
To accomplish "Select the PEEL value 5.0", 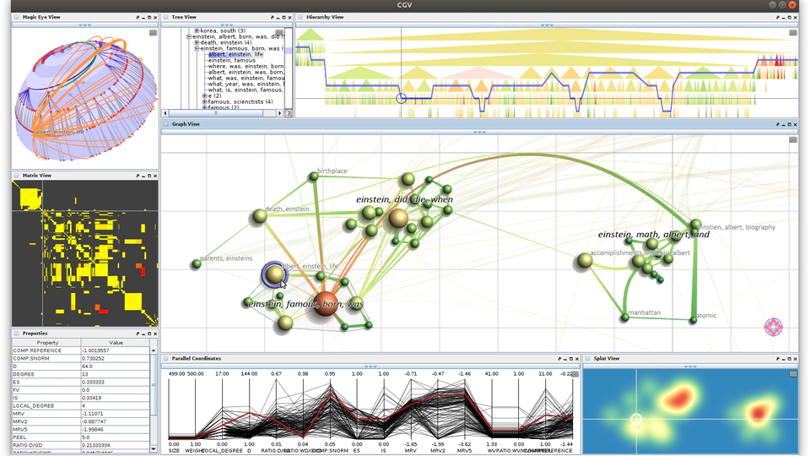I will (116, 437).
